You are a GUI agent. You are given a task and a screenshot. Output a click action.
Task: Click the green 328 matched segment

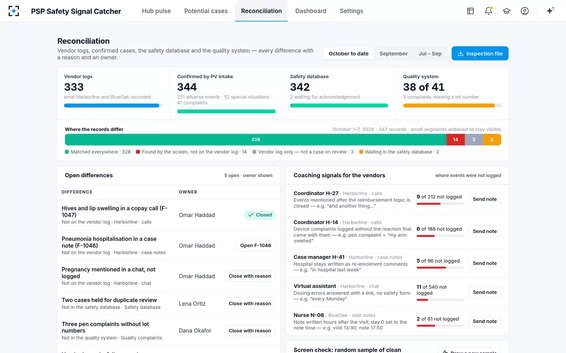(x=255, y=140)
